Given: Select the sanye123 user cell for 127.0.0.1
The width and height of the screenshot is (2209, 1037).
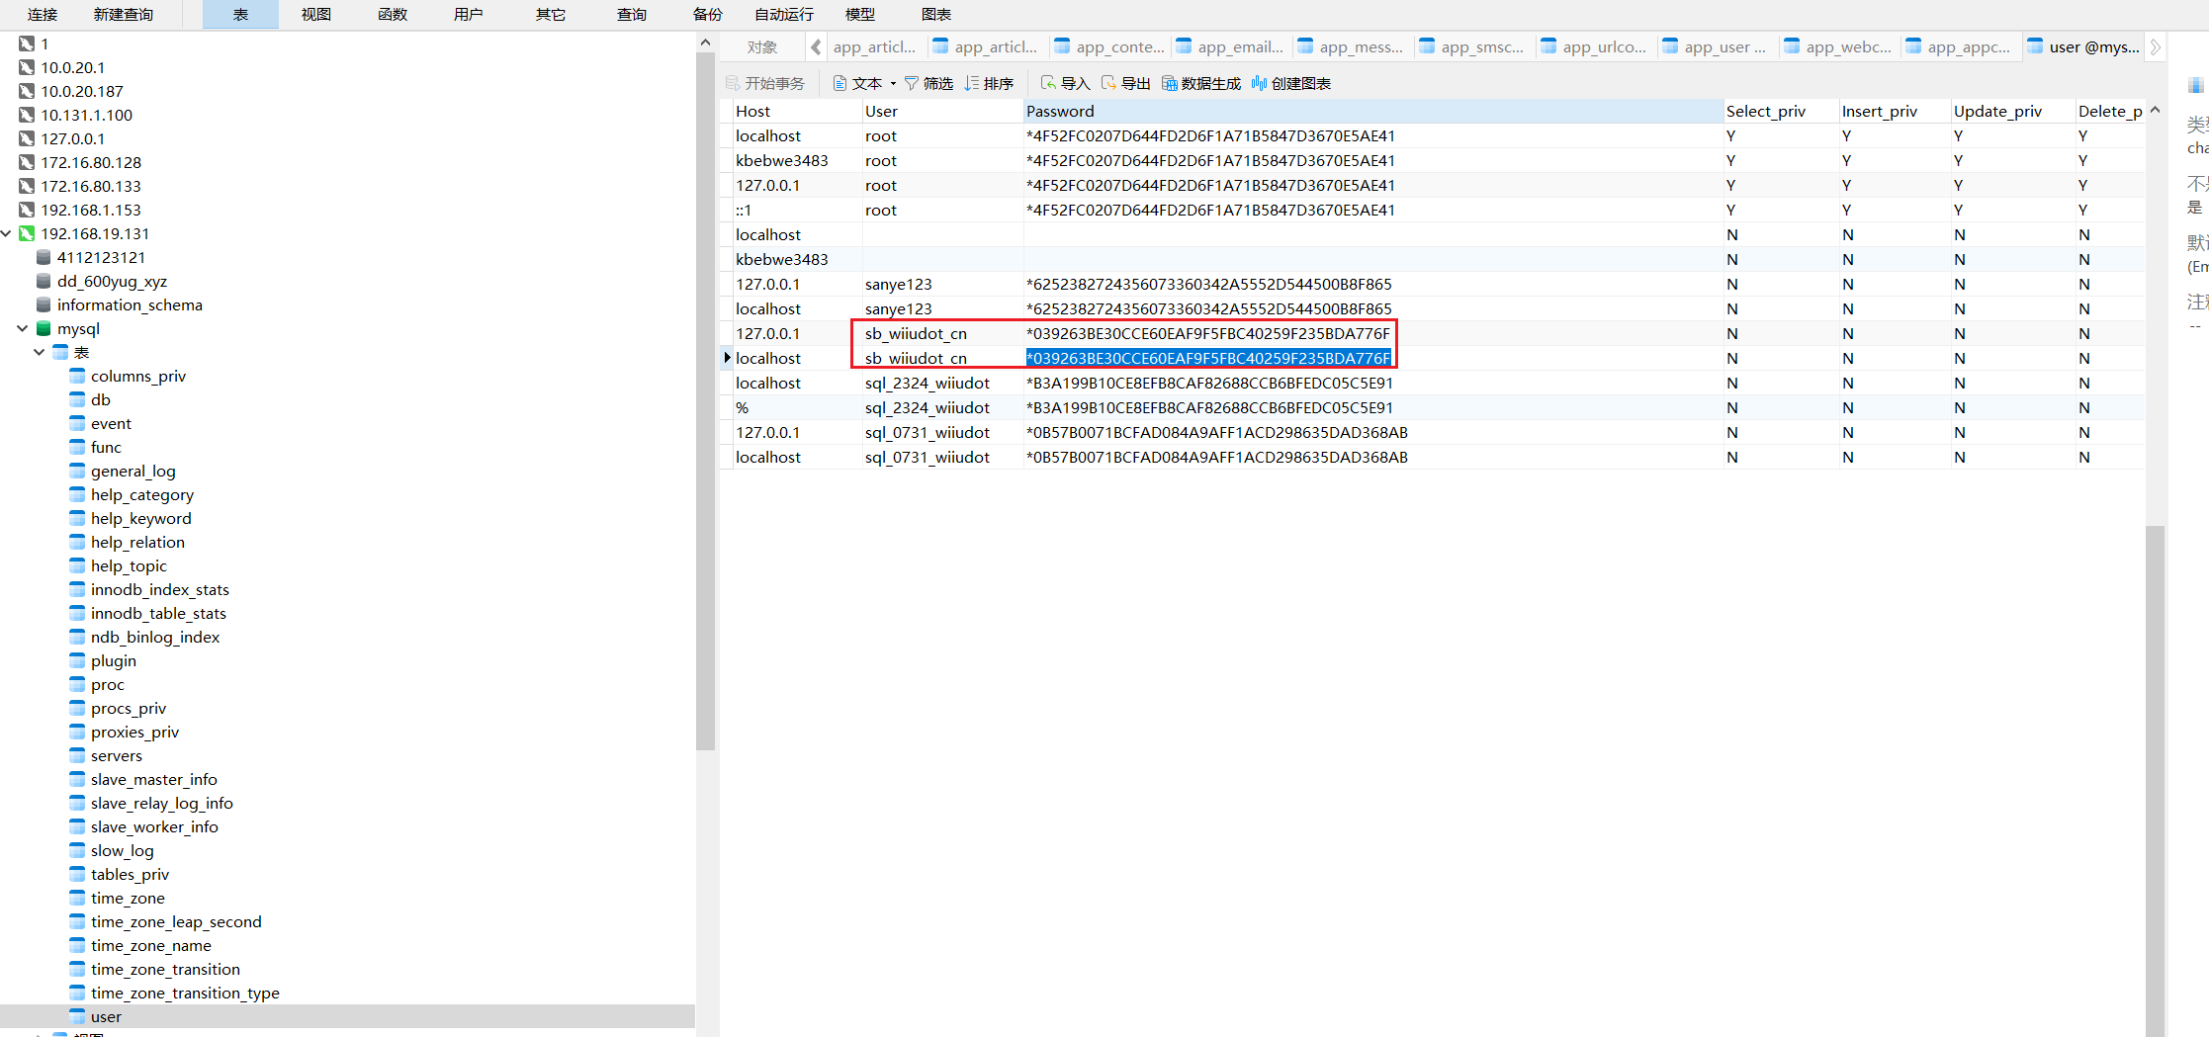Looking at the screenshot, I should [942, 284].
